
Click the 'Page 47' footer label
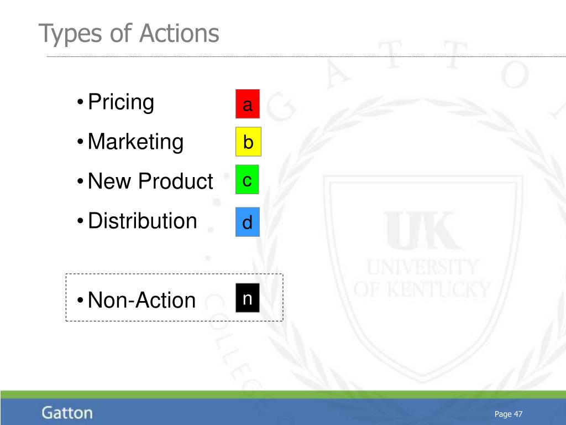(x=509, y=414)
